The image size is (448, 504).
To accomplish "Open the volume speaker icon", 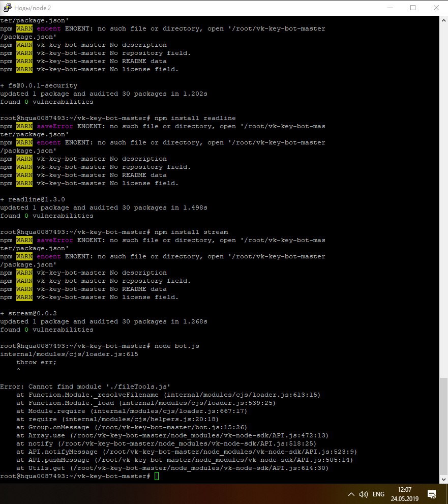I will (364, 494).
